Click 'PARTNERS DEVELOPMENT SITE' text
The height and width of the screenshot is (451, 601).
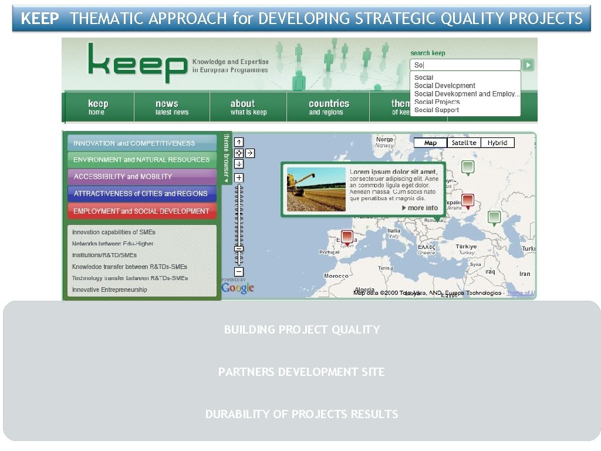pos(301,372)
